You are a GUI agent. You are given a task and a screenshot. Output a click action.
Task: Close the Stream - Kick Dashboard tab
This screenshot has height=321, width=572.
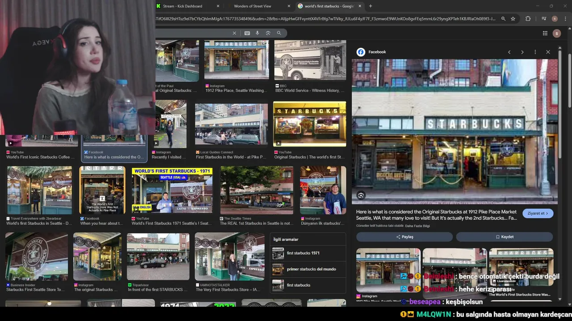pos(218,6)
